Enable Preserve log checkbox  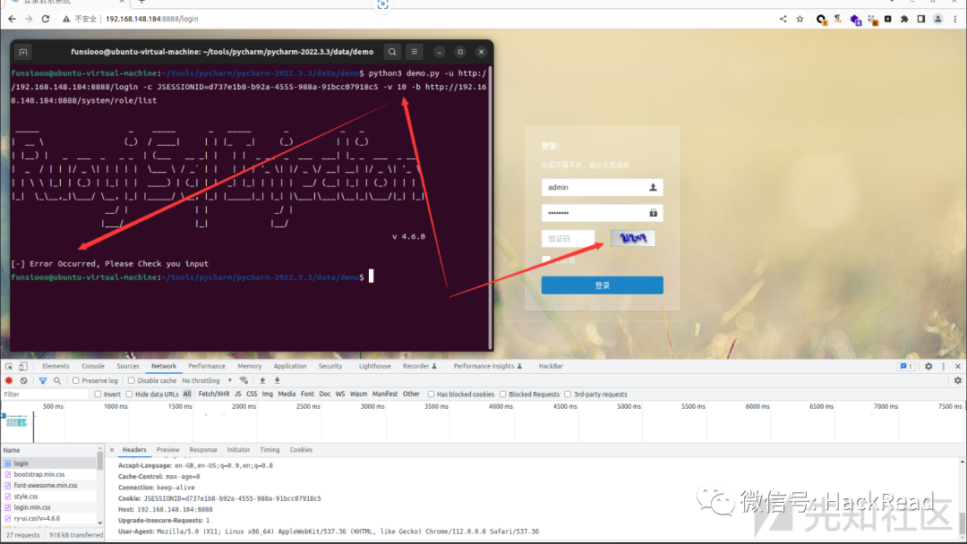click(76, 381)
